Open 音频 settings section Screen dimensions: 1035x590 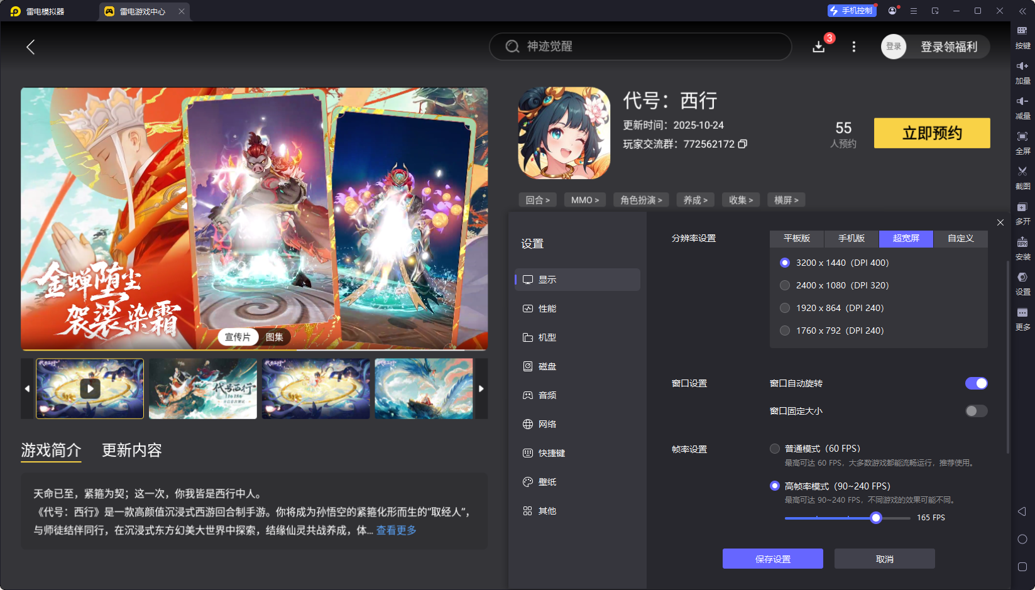(578, 395)
